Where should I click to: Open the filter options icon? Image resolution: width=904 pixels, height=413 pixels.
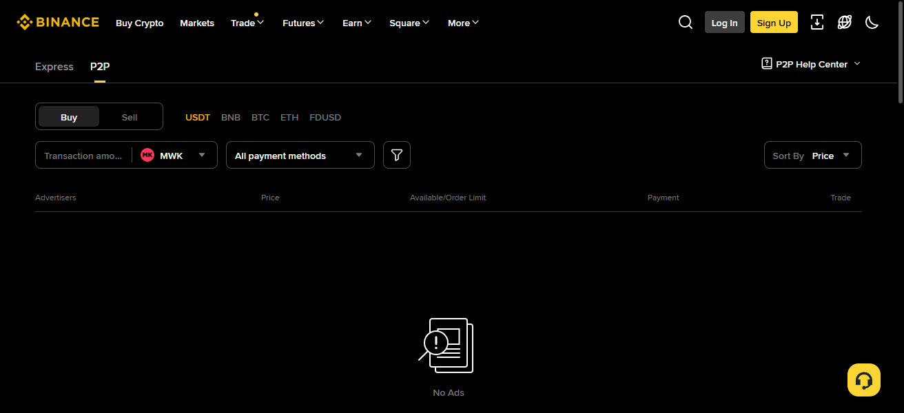click(x=396, y=155)
